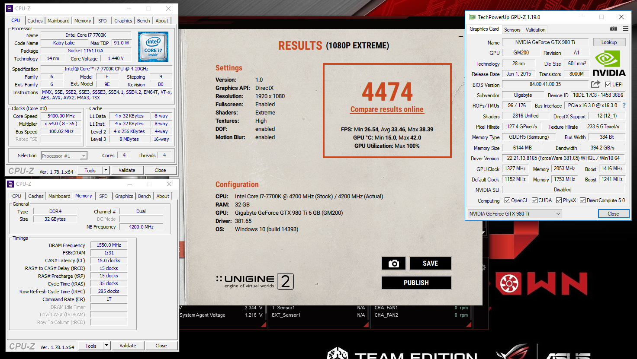Click the Tools button in top CPU-Z window
Viewport: 637px width, 359px height.
pos(90,170)
